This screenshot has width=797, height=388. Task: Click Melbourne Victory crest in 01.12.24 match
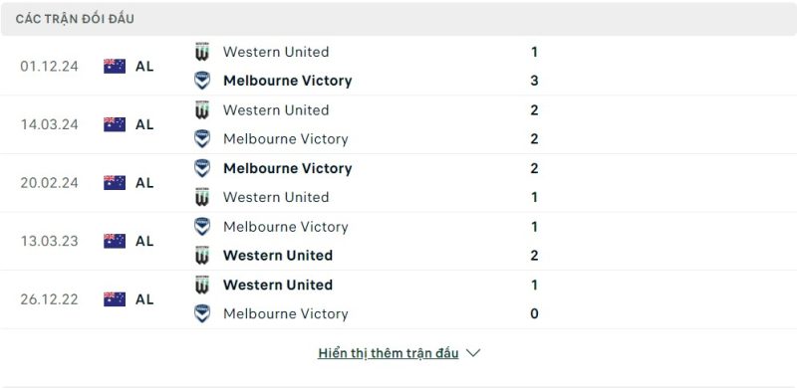(202, 81)
